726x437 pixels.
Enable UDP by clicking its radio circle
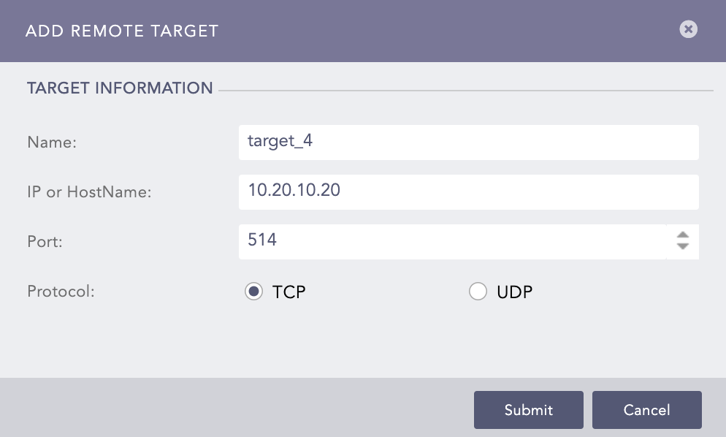click(x=478, y=291)
